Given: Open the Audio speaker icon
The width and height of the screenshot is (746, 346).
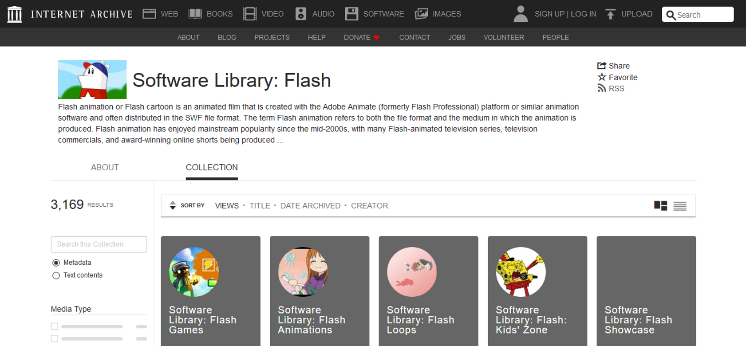Looking at the screenshot, I should tap(301, 14).
